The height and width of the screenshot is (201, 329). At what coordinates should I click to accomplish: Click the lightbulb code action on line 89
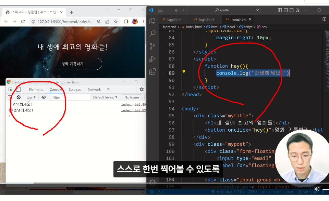pos(184,71)
